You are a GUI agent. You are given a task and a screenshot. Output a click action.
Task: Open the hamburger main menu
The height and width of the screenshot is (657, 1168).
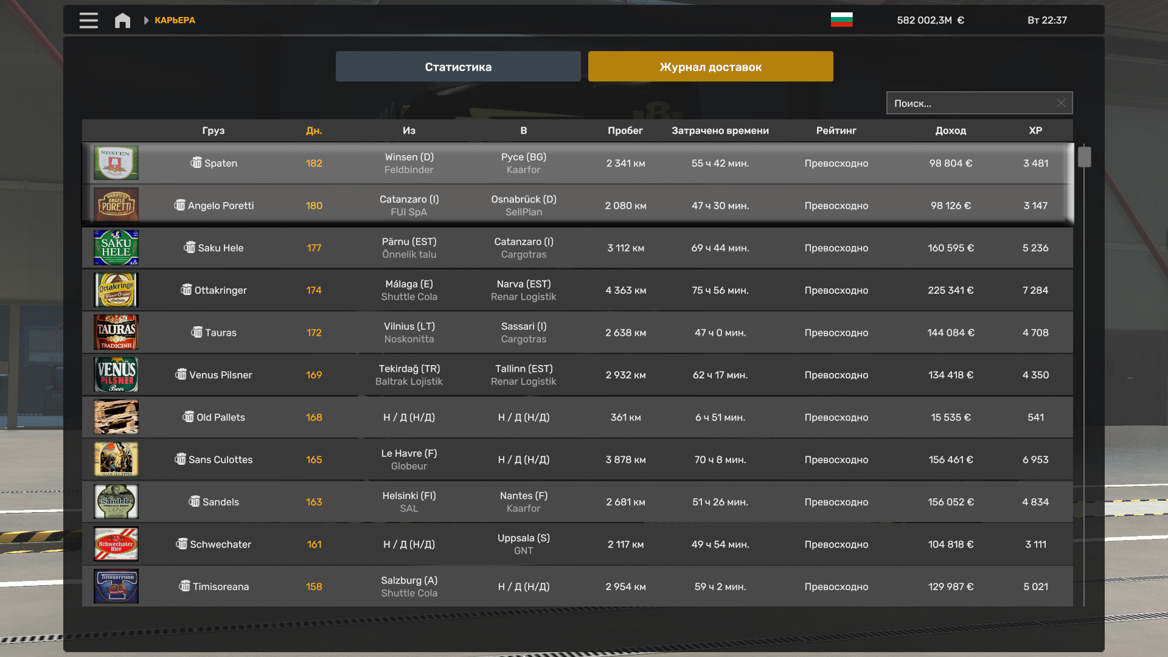[89, 20]
